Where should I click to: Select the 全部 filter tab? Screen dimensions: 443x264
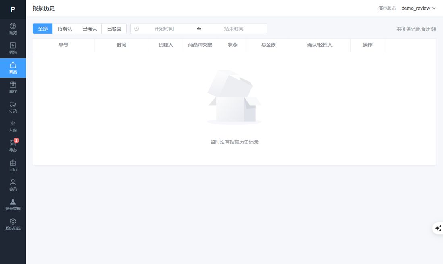43,29
